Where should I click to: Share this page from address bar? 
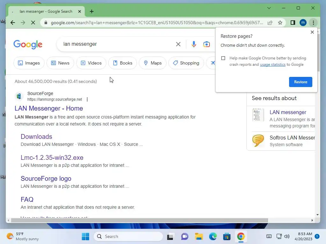pos(270,23)
